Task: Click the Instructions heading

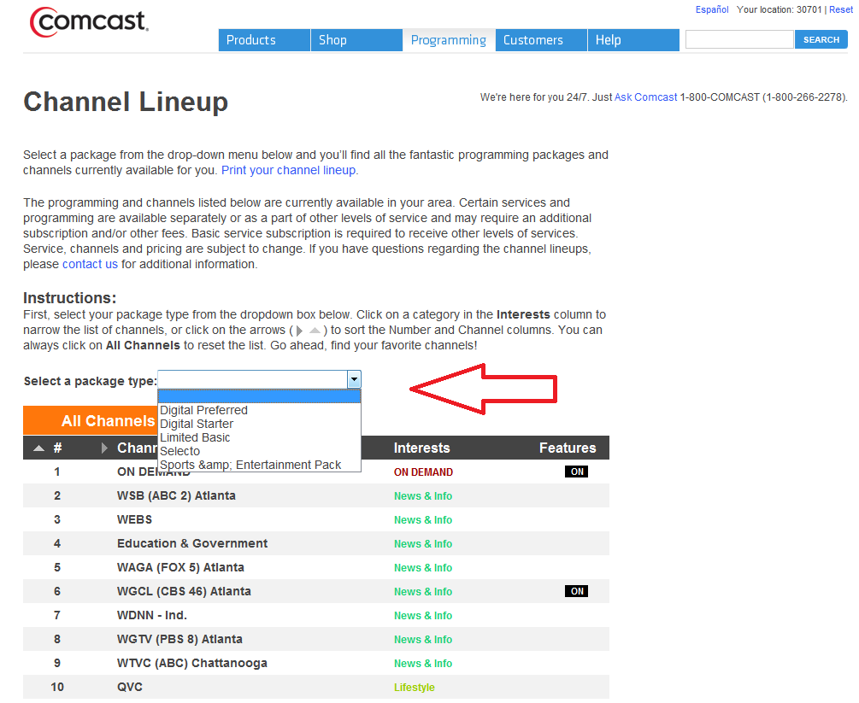Action: [x=69, y=298]
